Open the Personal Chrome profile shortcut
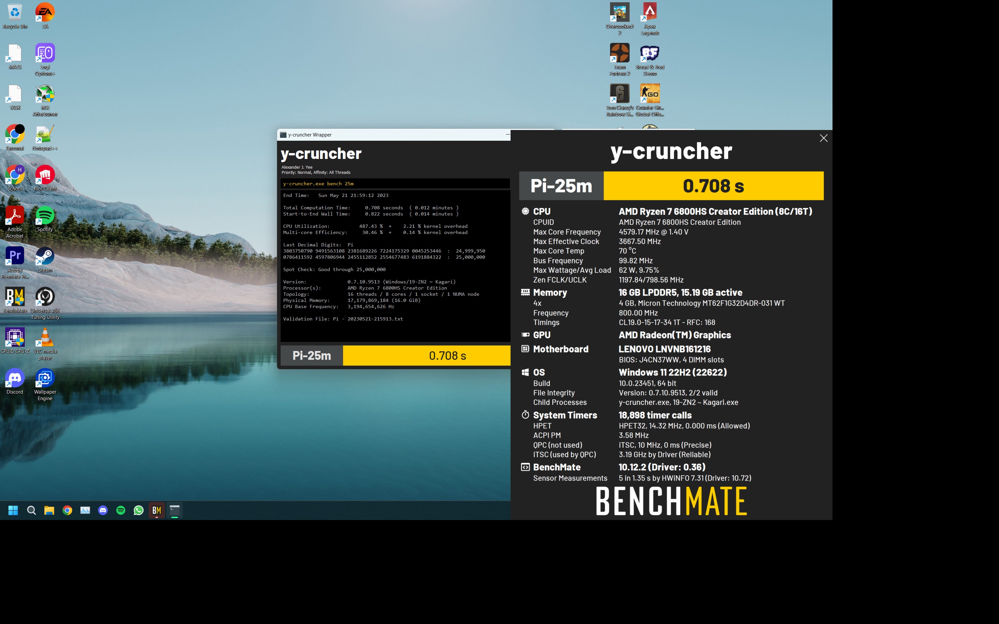The height and width of the screenshot is (624, 999). [x=15, y=138]
